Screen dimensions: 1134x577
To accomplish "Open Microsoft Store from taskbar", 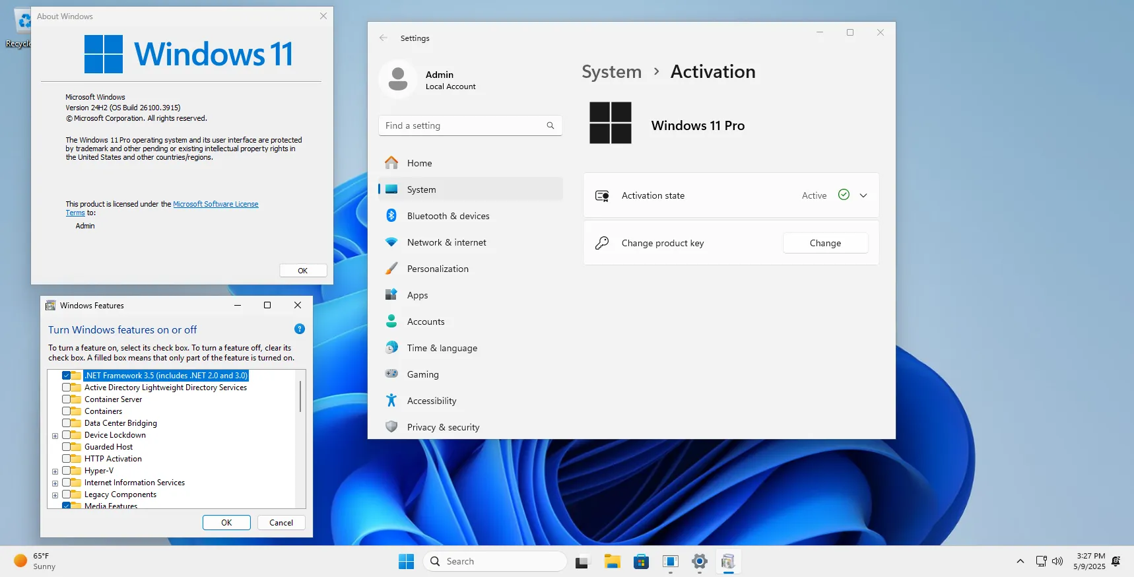I will (641, 562).
